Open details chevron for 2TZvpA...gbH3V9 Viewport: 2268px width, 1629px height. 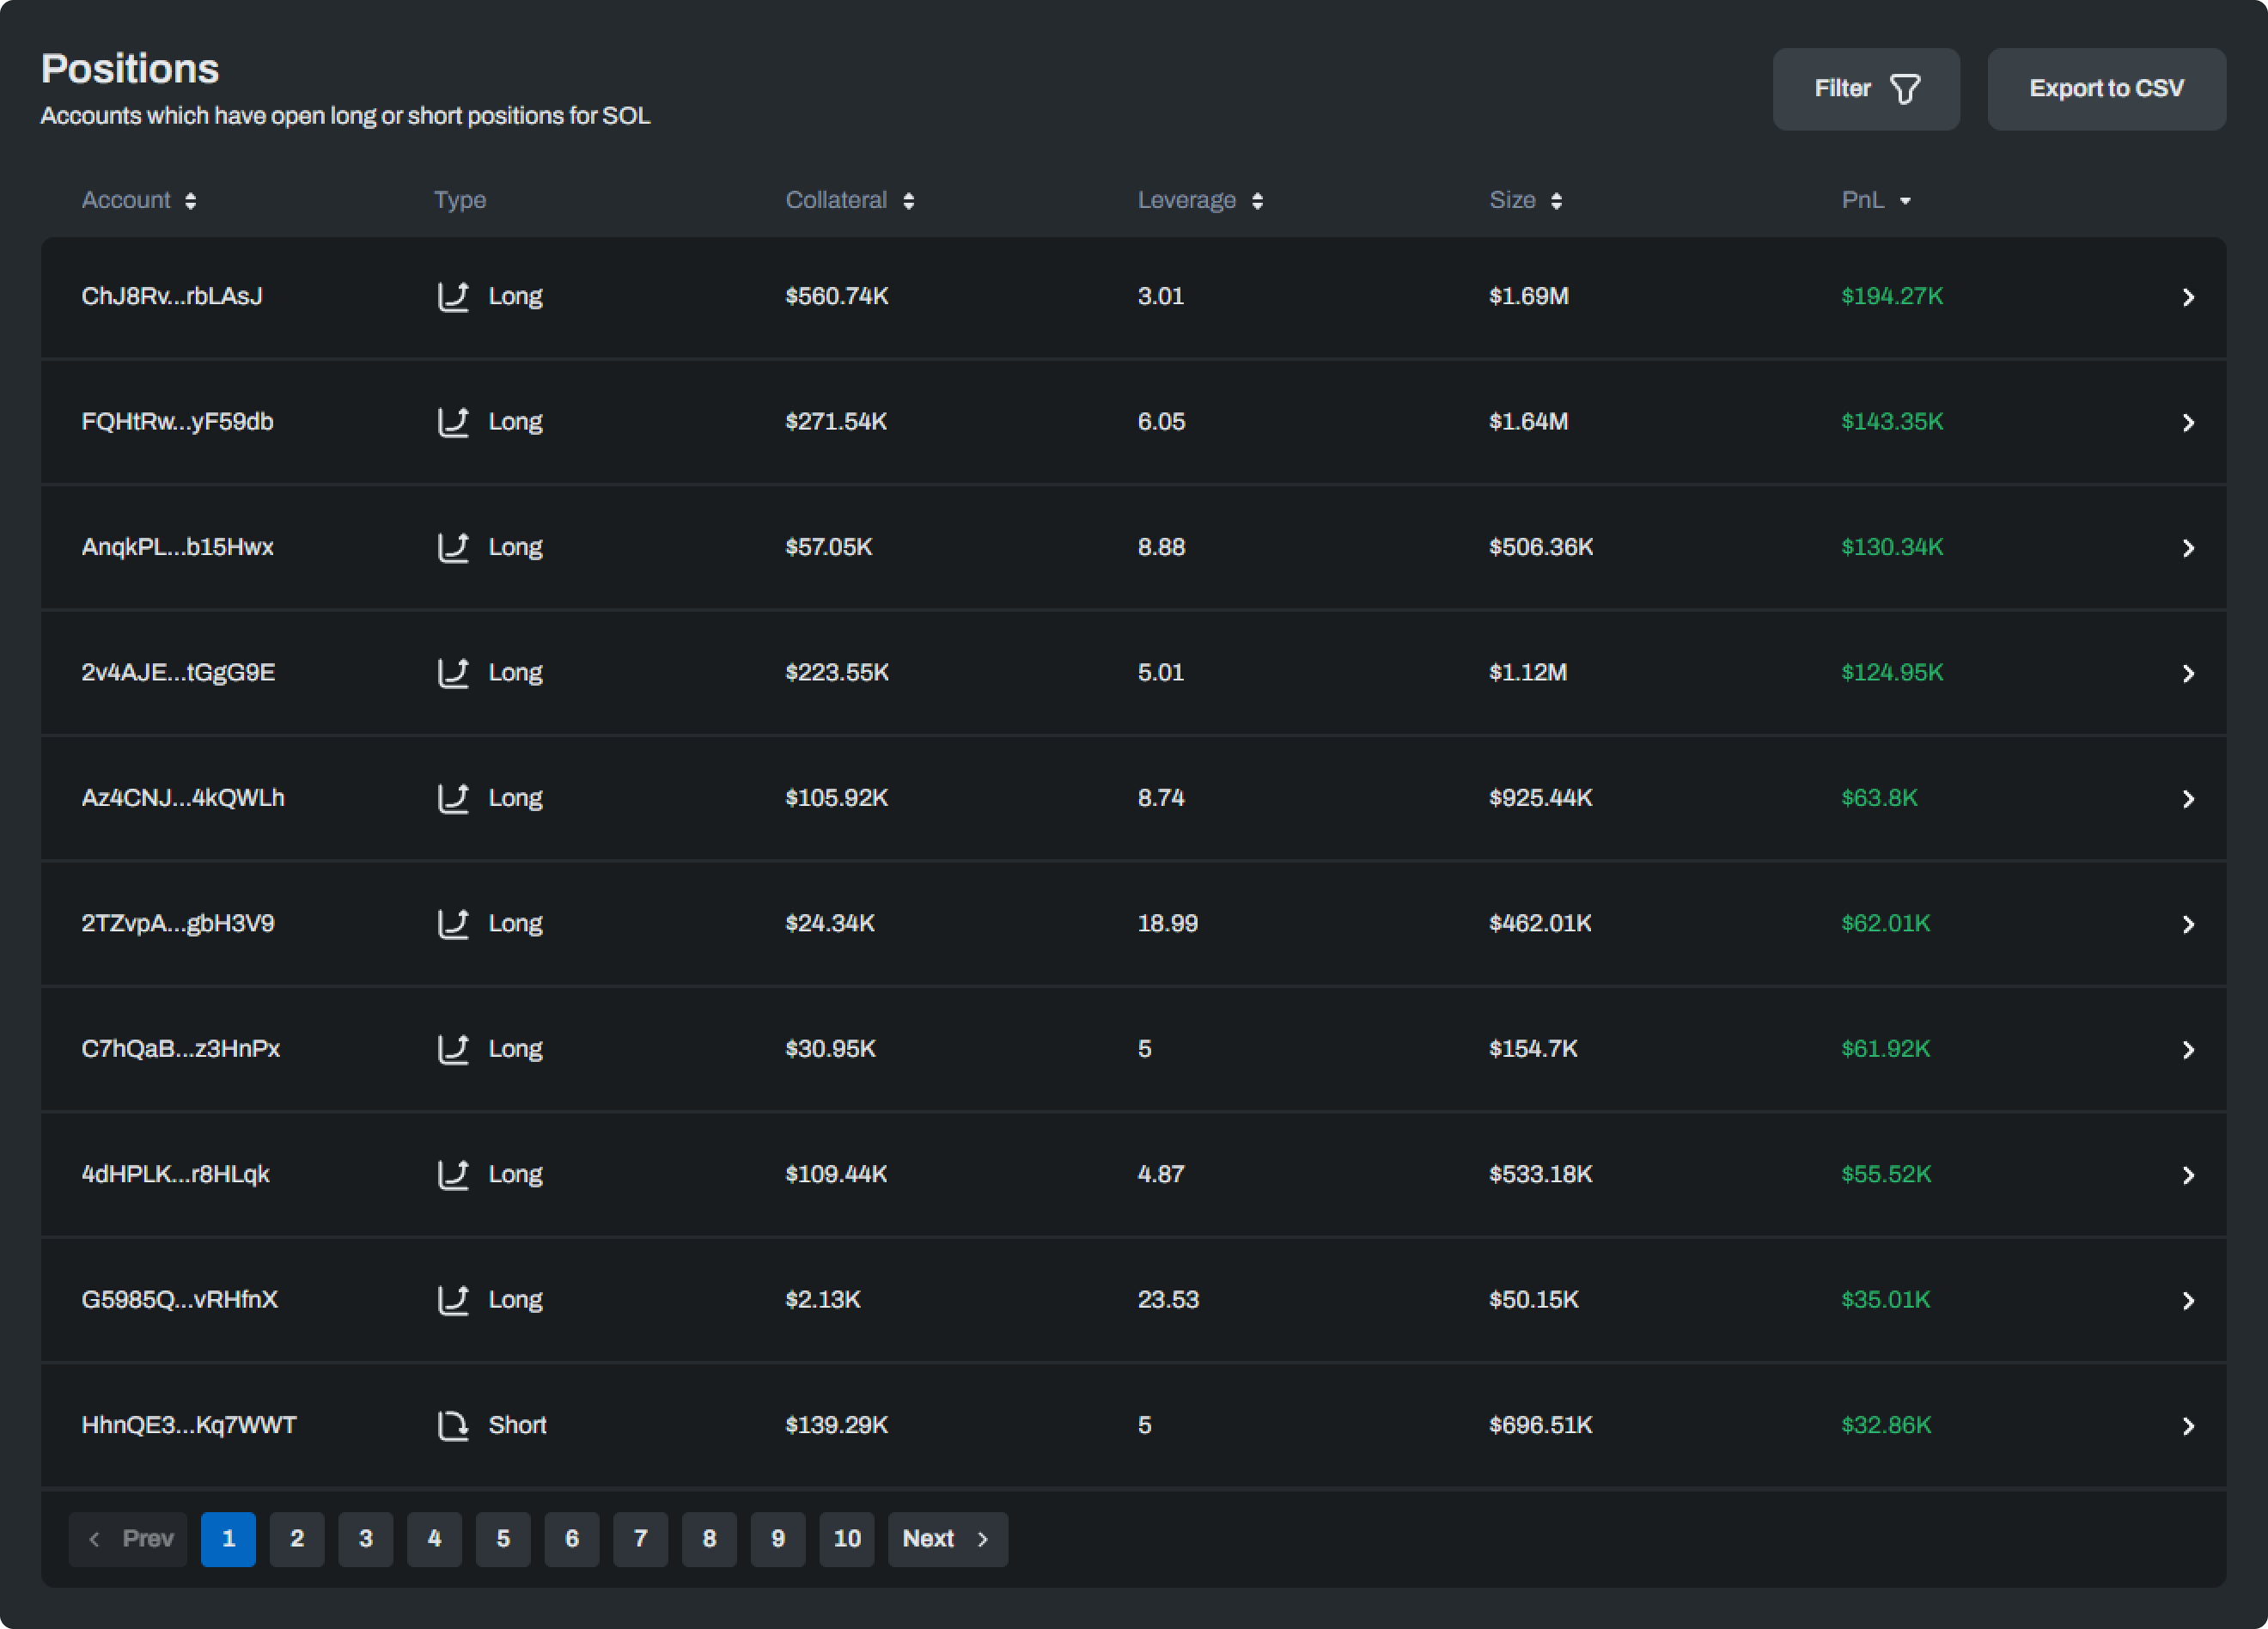(2188, 924)
